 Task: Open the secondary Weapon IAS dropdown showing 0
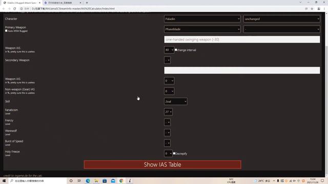pos(169,81)
